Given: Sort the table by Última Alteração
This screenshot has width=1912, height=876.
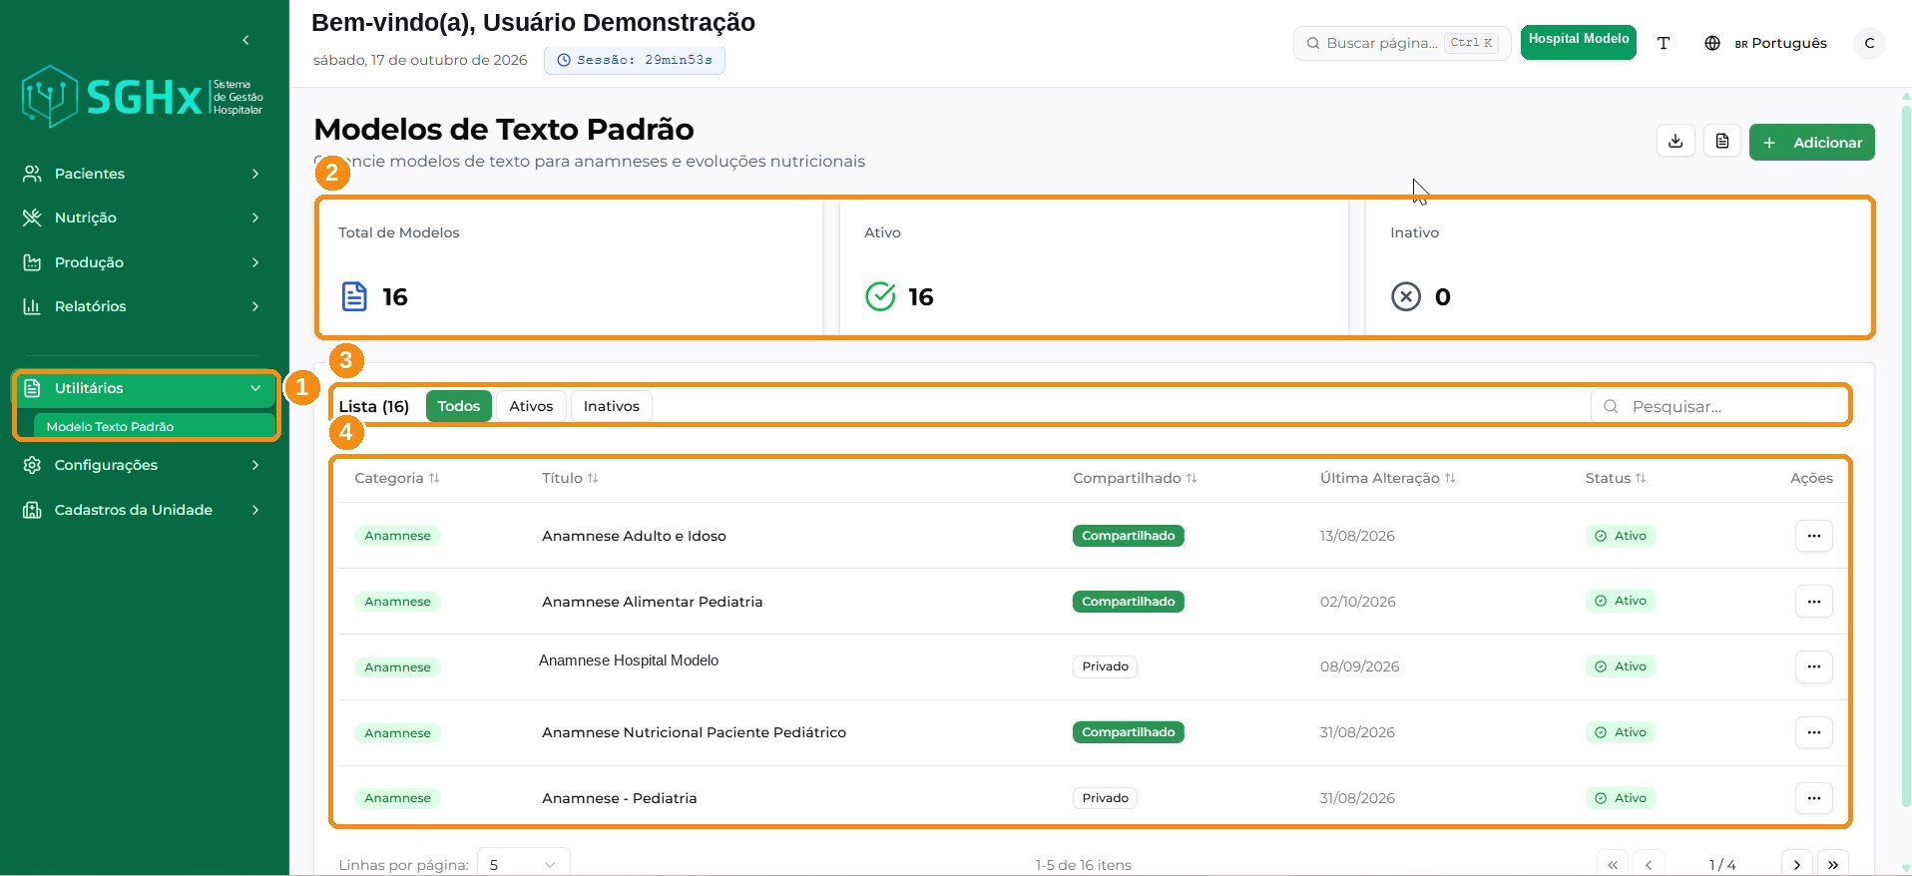Looking at the screenshot, I should click(1387, 478).
